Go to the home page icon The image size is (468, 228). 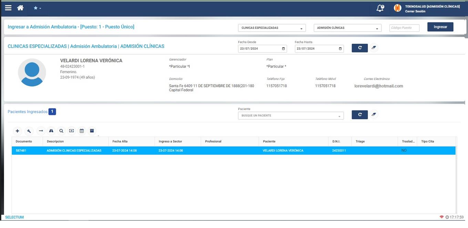tap(20, 8)
